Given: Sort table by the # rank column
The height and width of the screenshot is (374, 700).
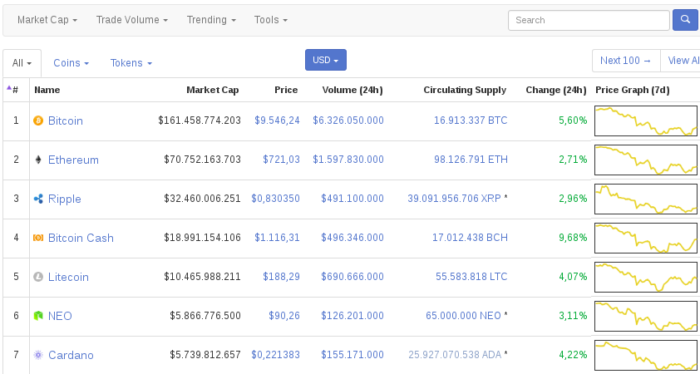Looking at the screenshot, I should (13, 90).
